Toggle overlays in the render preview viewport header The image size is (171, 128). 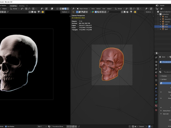(x=52, y=9)
